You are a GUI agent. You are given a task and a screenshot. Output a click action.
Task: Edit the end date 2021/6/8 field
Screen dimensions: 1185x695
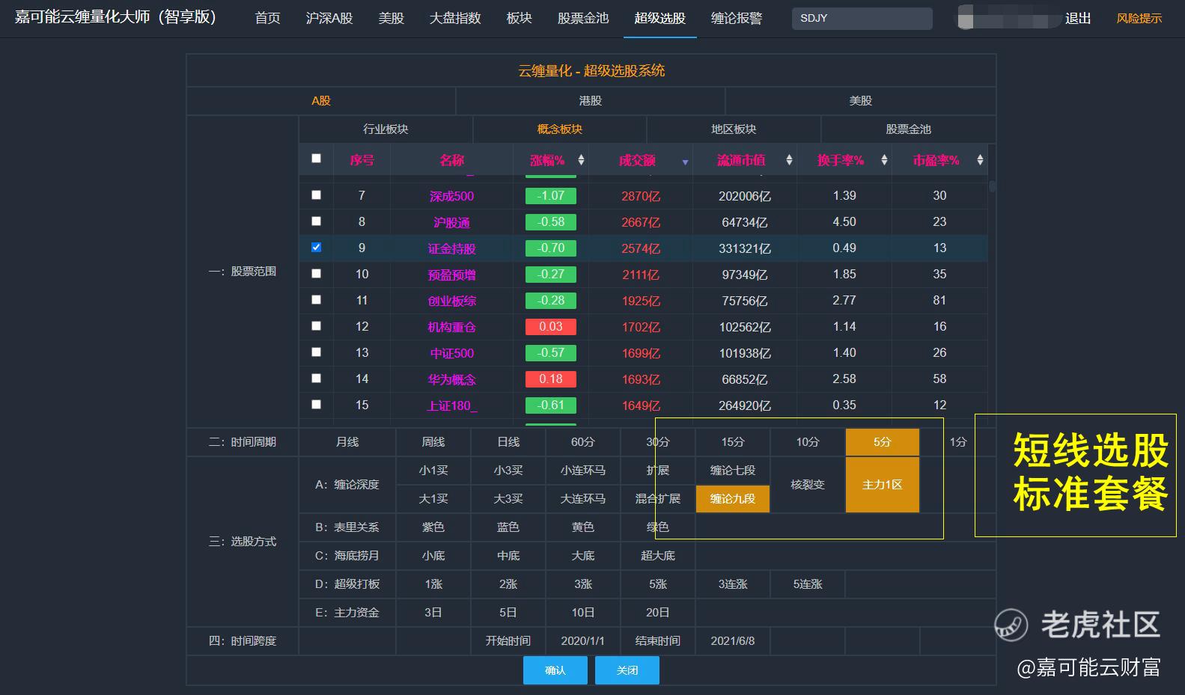pyautogui.click(x=733, y=641)
